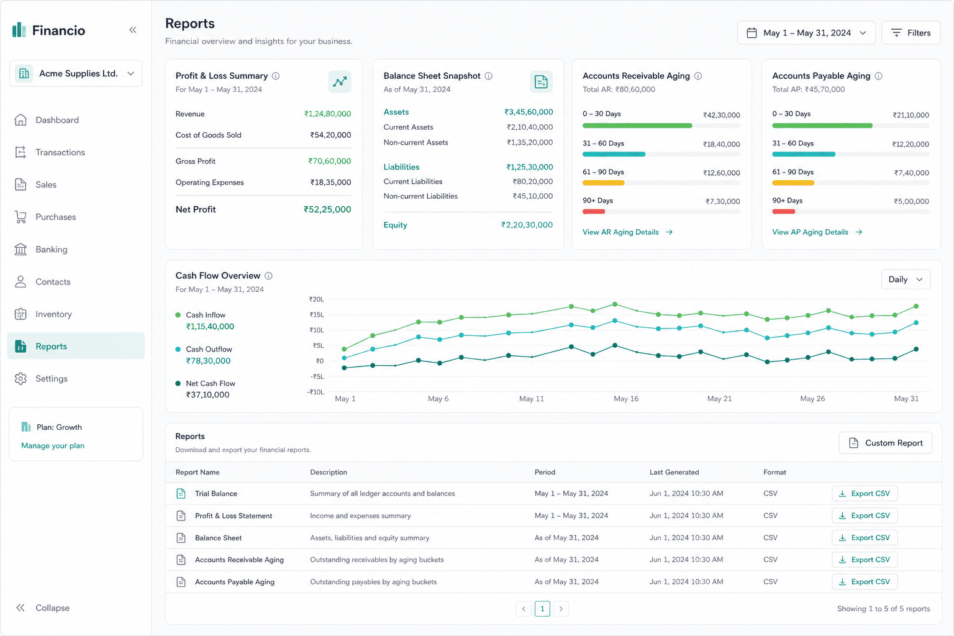
Task: Go to previous page of reports
Action: 524,609
